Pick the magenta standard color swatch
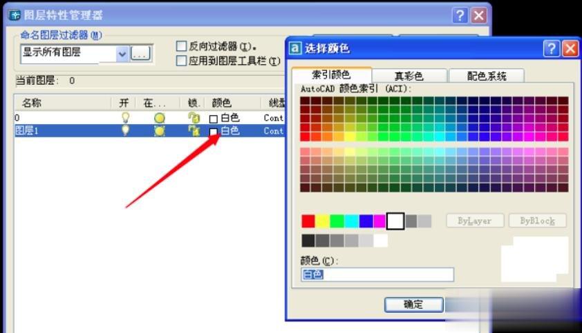Screen dimensions: 582x333 point(379,221)
